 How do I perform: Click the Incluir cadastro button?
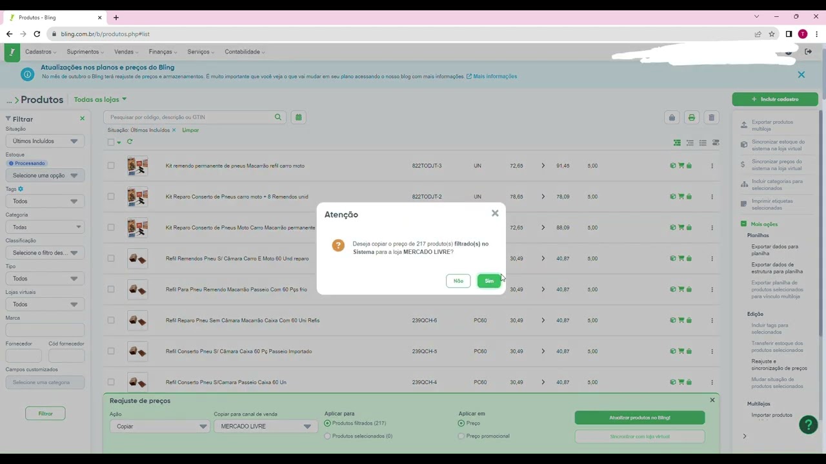[775, 99]
